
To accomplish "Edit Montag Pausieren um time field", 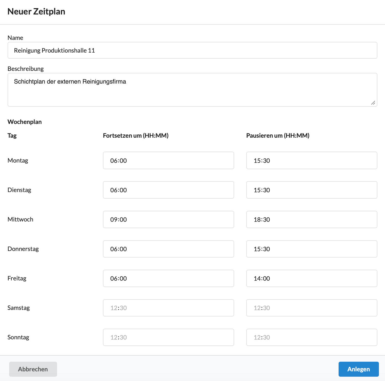I will (312, 161).
